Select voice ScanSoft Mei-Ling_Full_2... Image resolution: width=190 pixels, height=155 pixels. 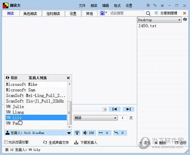[x=36, y=96]
